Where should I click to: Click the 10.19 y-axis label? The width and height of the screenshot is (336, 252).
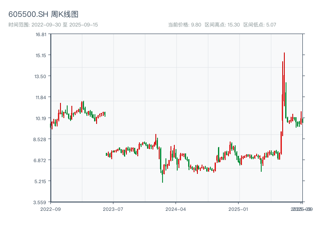pyautogui.click(x=41, y=118)
